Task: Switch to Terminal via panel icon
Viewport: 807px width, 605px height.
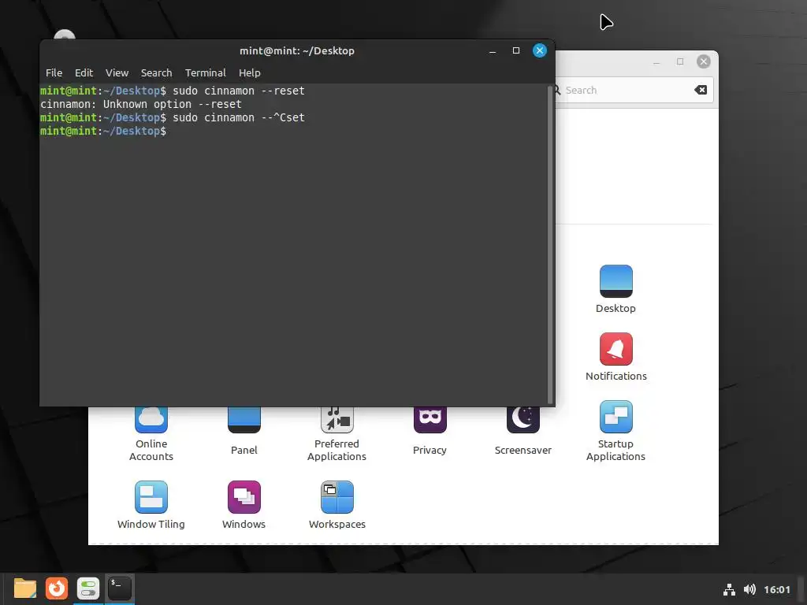Action: coord(120,588)
